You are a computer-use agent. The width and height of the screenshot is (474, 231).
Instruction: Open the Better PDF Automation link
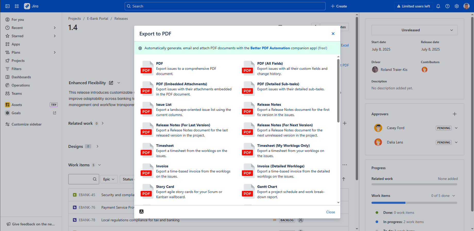point(270,48)
